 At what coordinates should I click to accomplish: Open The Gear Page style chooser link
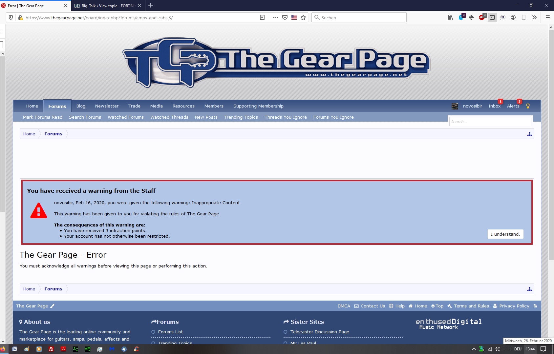pyautogui.click(x=35, y=306)
